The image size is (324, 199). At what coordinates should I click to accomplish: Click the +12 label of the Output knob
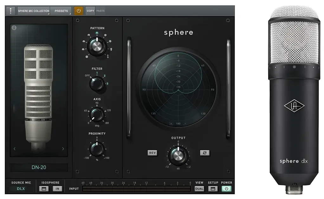tap(188, 167)
